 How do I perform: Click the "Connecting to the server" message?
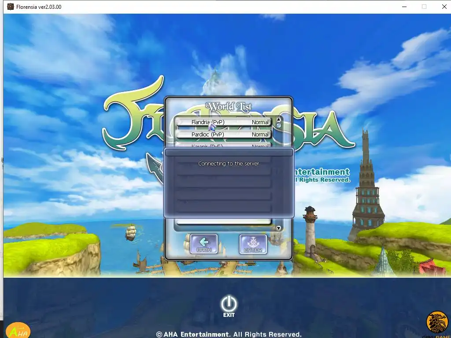(x=229, y=164)
